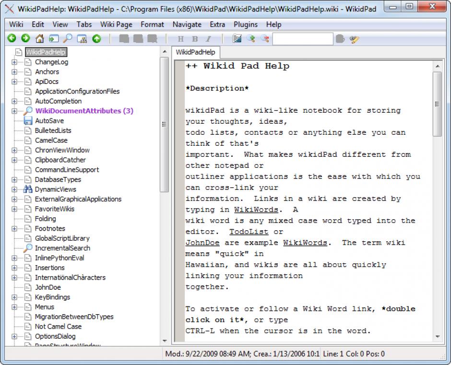This screenshot has width=451, height=365.
Task: Click binoculars icon next to DynamicViews
Action: coord(28,189)
